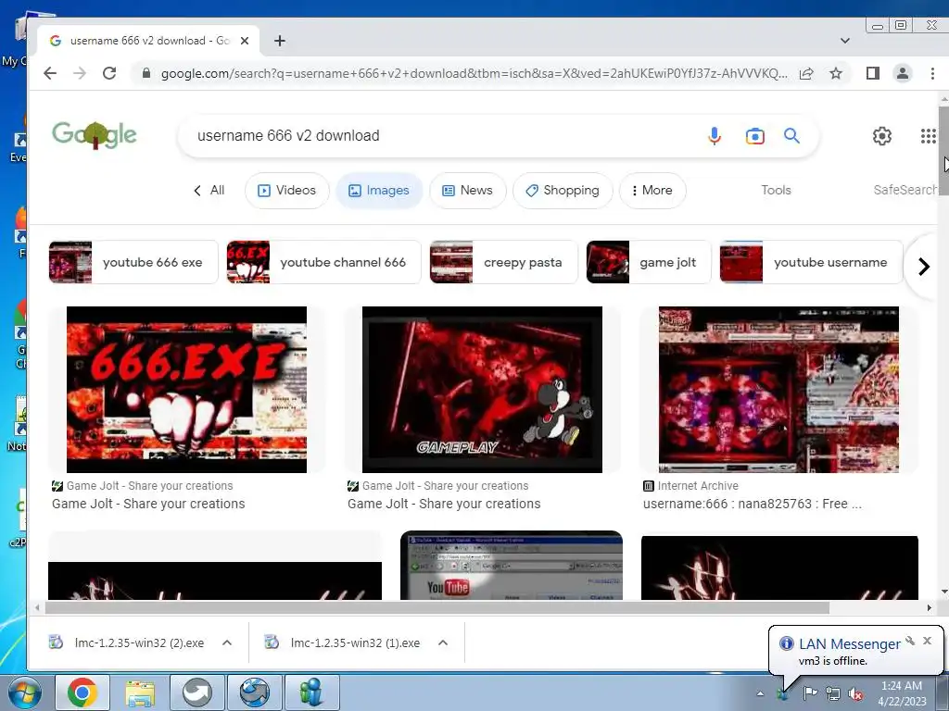
Task: Open LAN Messenger taskbar icon
Action: pyautogui.click(x=311, y=692)
